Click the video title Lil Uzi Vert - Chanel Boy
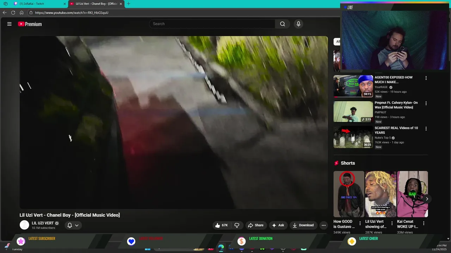This screenshot has height=253, width=451. pos(70,215)
